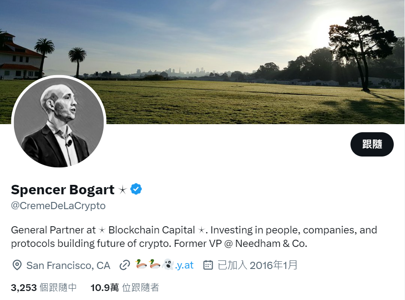Click the San Francisco, CA location text

click(68, 265)
